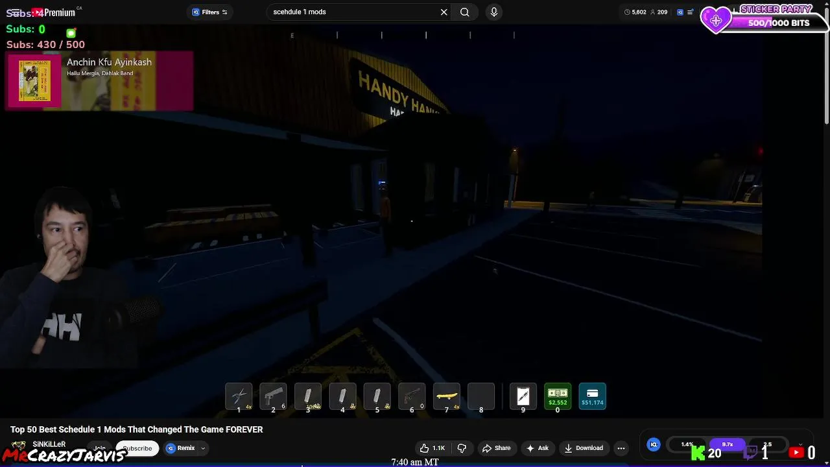The width and height of the screenshot is (830, 467).
Task: Subscribe to the SiNKiLLeR channel
Action: 137,448
